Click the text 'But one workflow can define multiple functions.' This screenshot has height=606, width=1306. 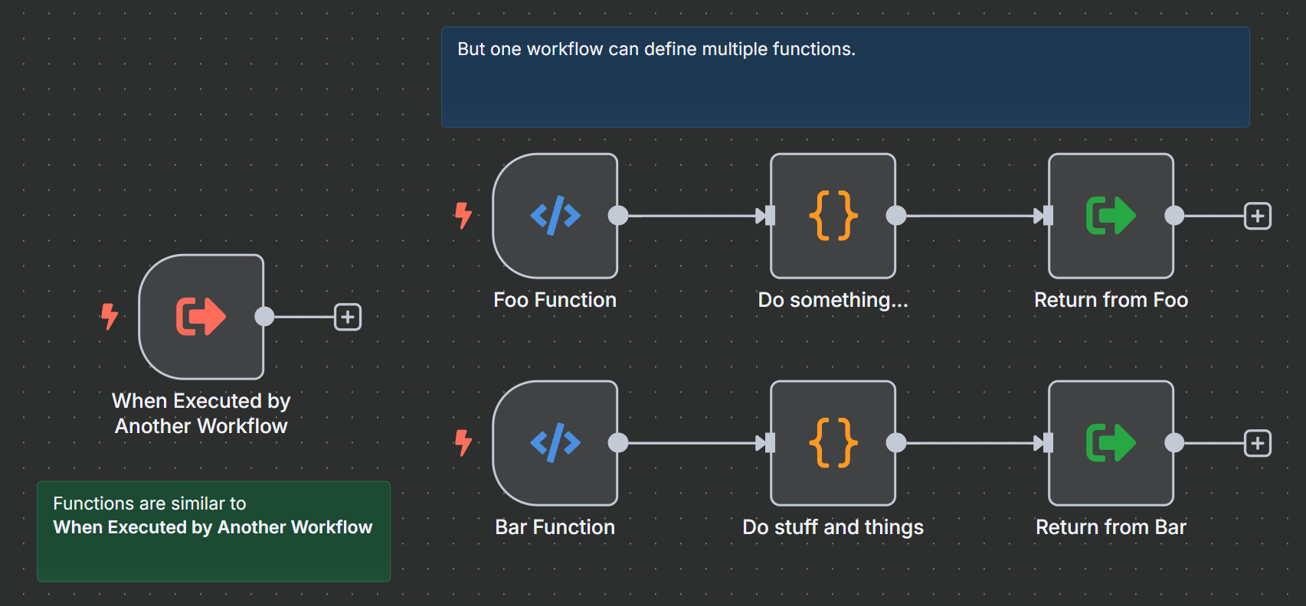pyautogui.click(x=656, y=49)
